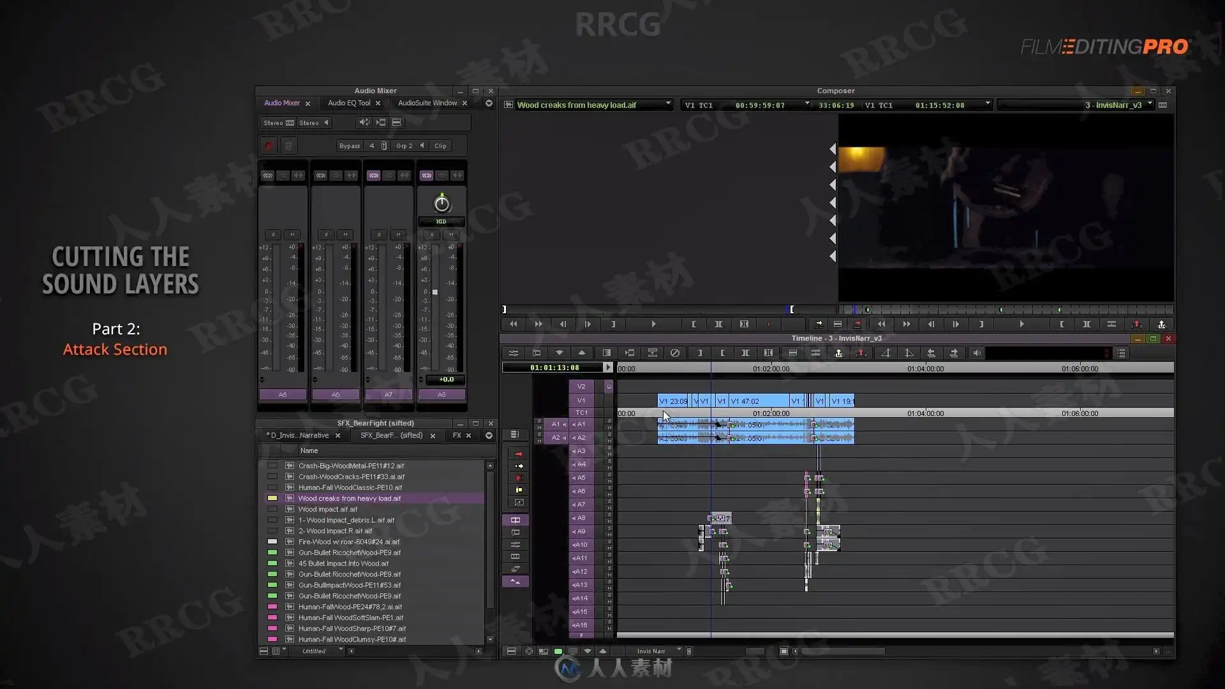Select the Wood impact.aif.aif clip in bin

tap(328, 510)
